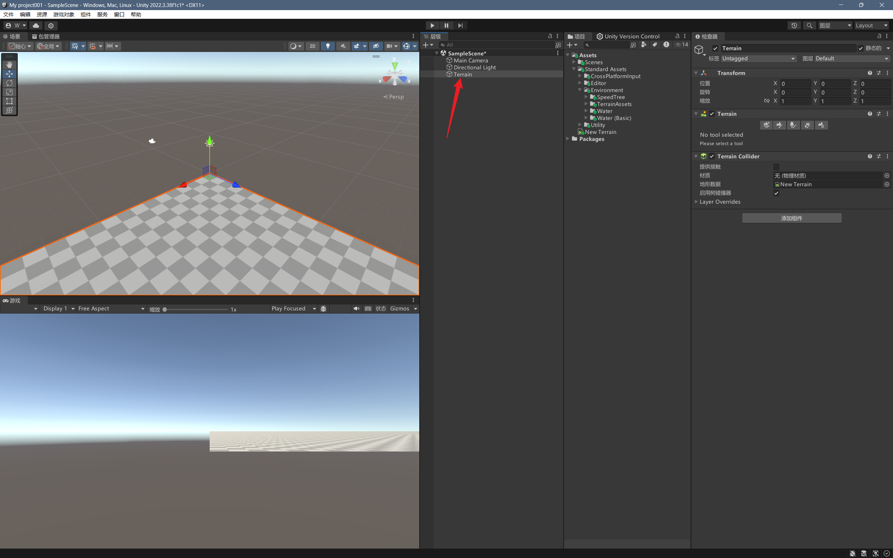This screenshot has width=893, height=558.
Task: Click the Create Neighbor Terrains tool
Action: click(766, 125)
